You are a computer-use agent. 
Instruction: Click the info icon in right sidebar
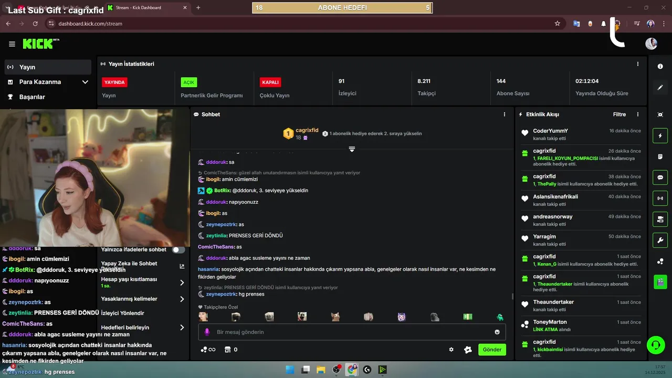660,67
